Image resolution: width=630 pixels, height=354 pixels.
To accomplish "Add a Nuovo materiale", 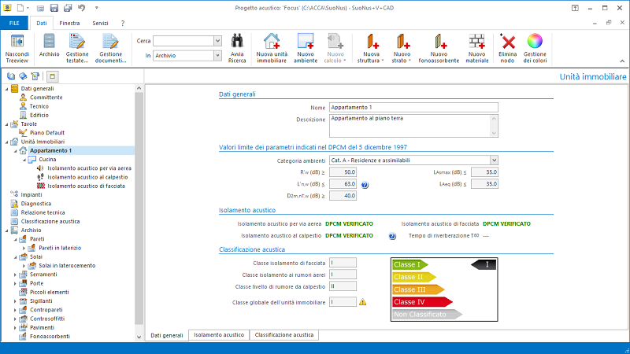I will [x=477, y=49].
